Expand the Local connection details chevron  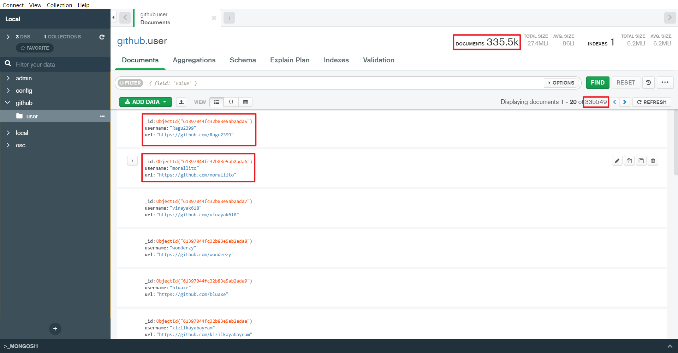(8, 37)
